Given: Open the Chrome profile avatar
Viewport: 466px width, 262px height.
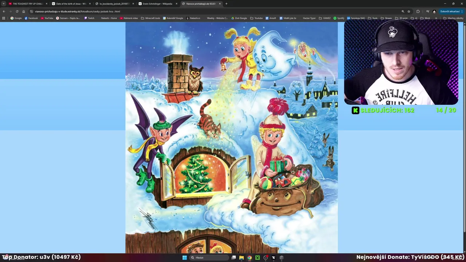Looking at the screenshot, I should pyautogui.click(x=434, y=11).
